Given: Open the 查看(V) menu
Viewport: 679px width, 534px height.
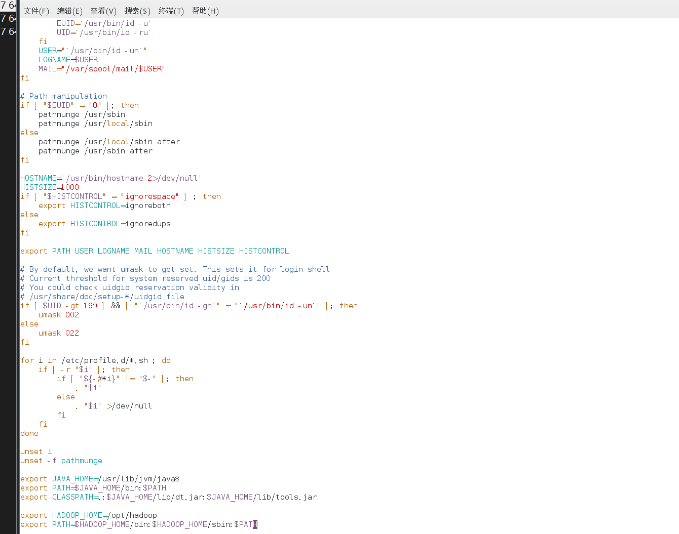Looking at the screenshot, I should (103, 11).
